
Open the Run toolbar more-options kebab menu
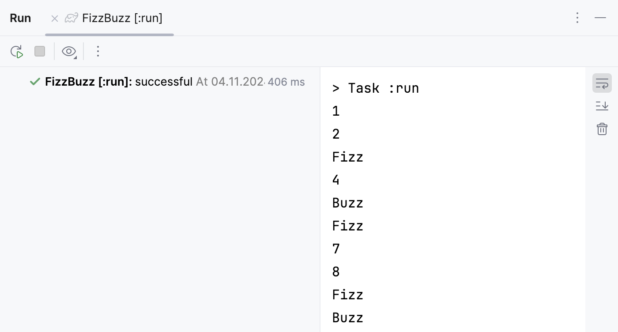coord(98,52)
